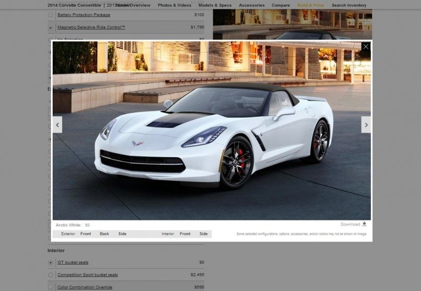Check Color Combination Override checkbox

click(x=51, y=287)
